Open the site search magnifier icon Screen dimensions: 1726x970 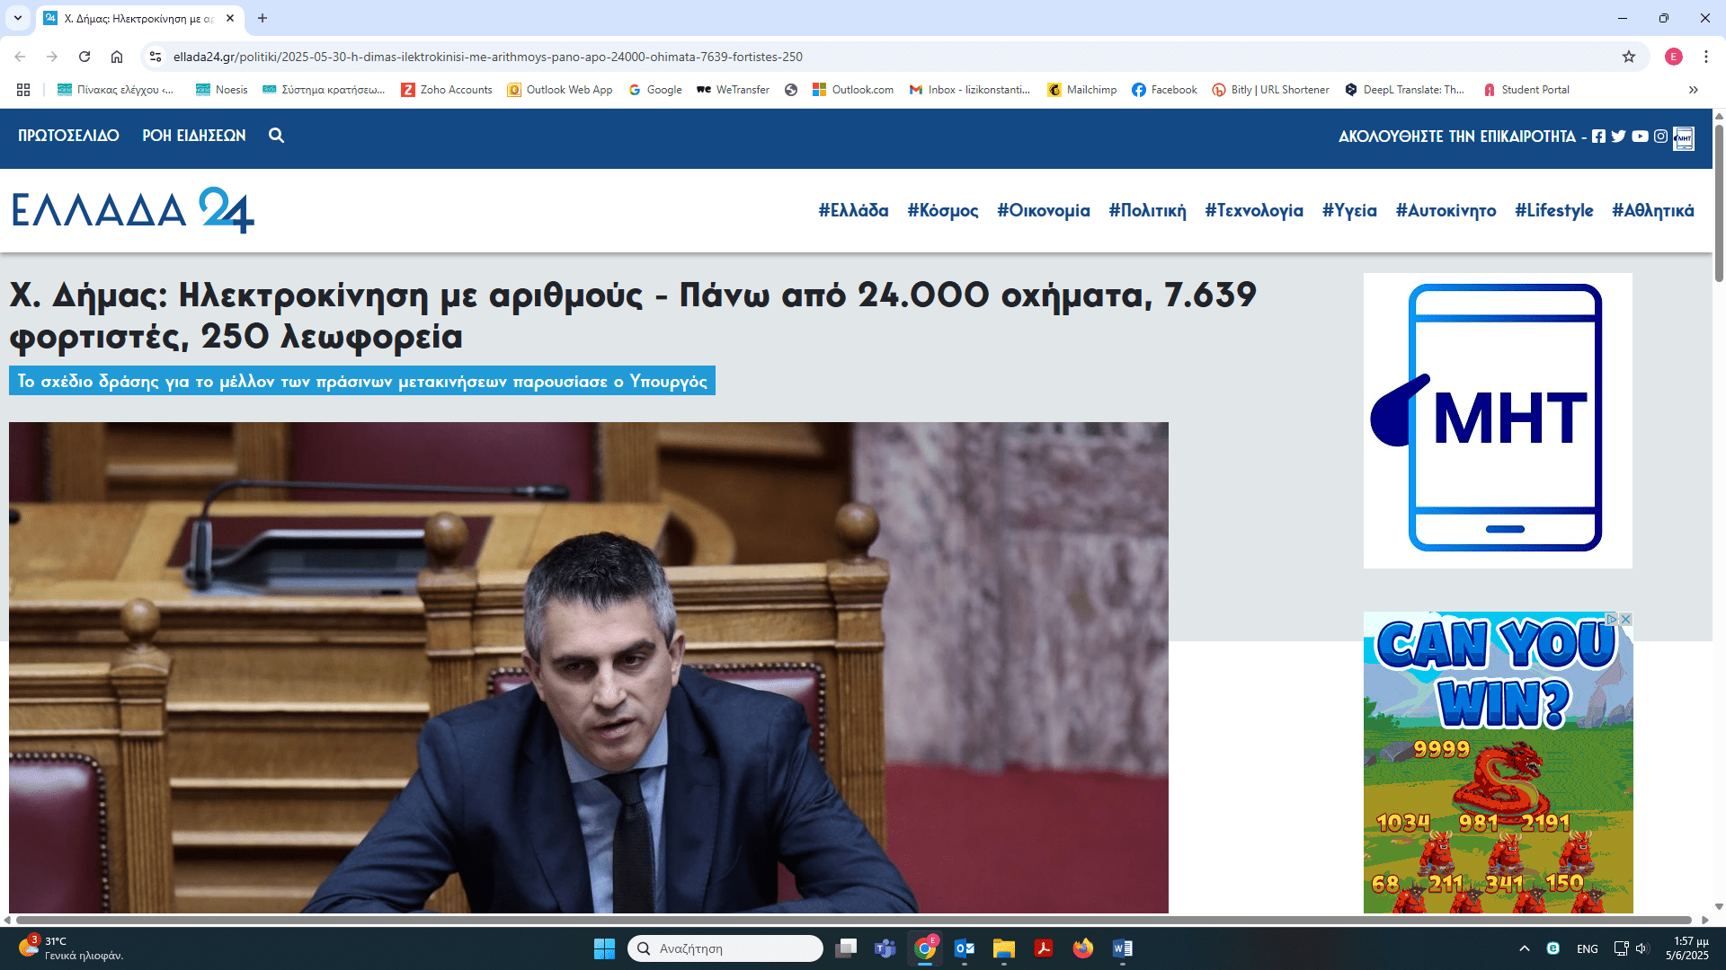tap(276, 136)
